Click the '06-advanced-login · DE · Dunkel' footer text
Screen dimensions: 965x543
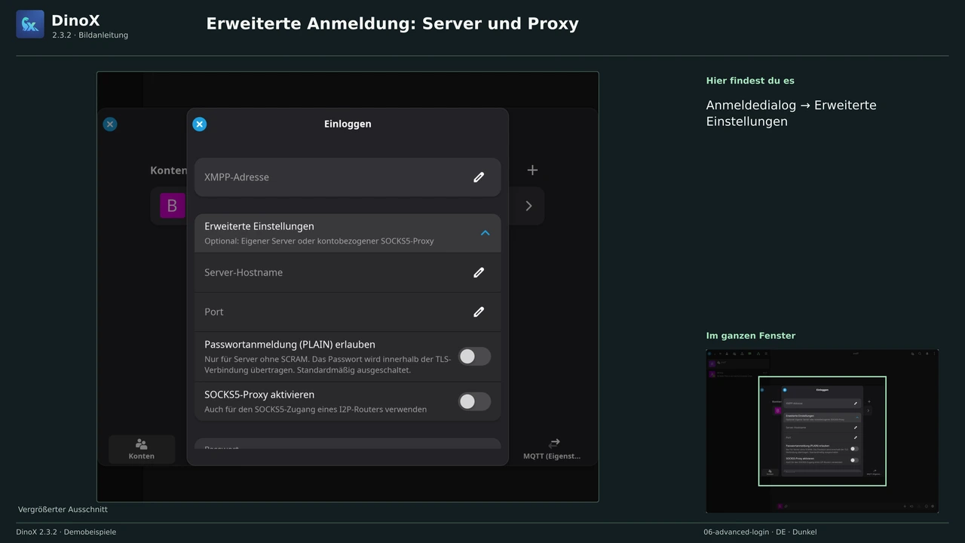(x=760, y=532)
